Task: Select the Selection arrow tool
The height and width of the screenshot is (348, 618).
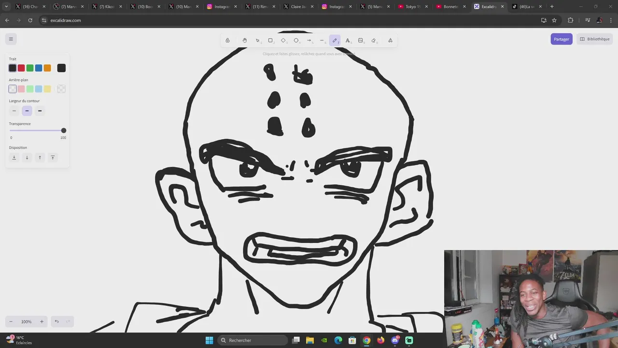Action: [x=257, y=40]
